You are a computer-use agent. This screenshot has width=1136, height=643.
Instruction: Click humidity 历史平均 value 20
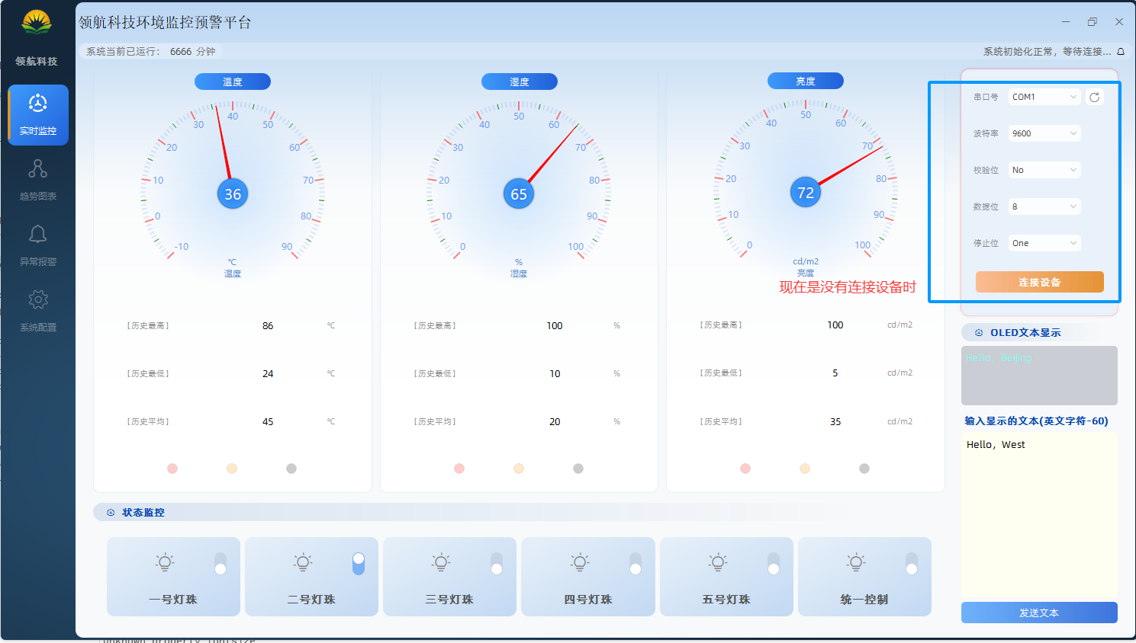tap(555, 421)
